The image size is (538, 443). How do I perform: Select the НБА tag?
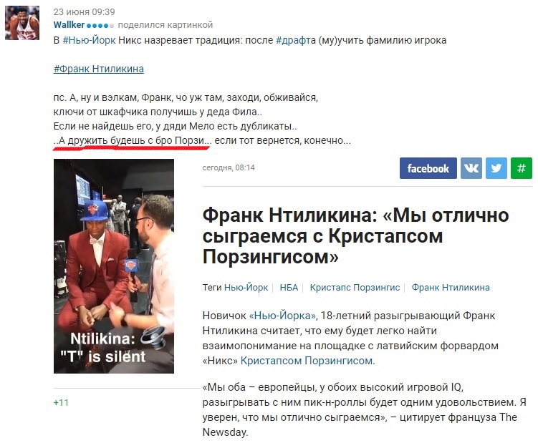pyautogui.click(x=289, y=287)
